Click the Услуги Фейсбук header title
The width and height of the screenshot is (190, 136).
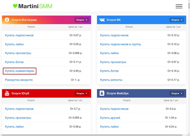click(x=118, y=93)
